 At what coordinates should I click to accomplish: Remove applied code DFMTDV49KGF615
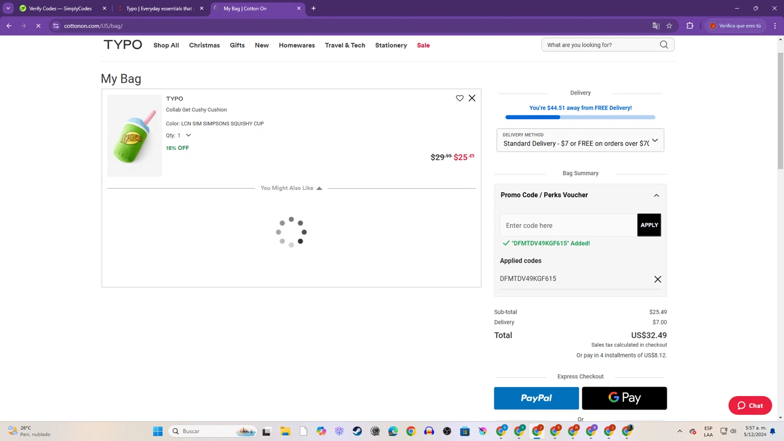click(658, 280)
